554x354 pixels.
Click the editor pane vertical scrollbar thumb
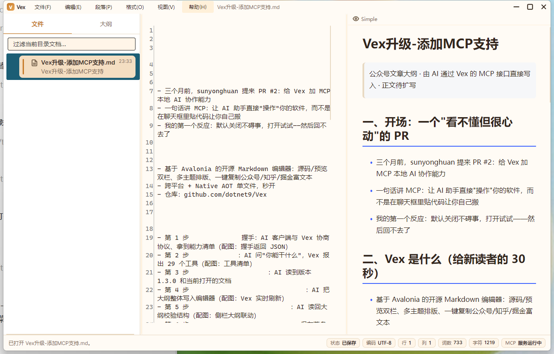click(331, 73)
